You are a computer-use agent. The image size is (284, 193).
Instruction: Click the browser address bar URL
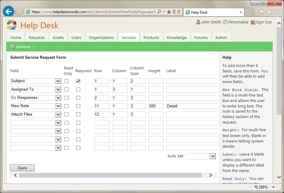[x=93, y=12]
